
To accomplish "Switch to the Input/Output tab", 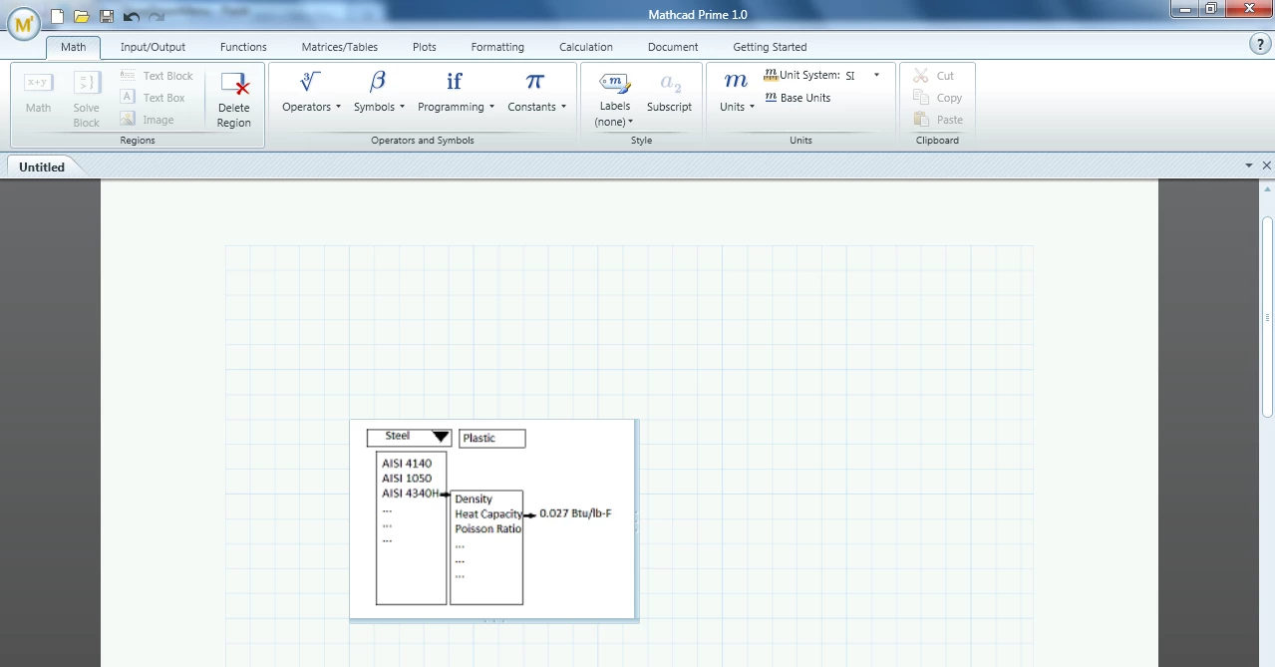I will coord(153,47).
